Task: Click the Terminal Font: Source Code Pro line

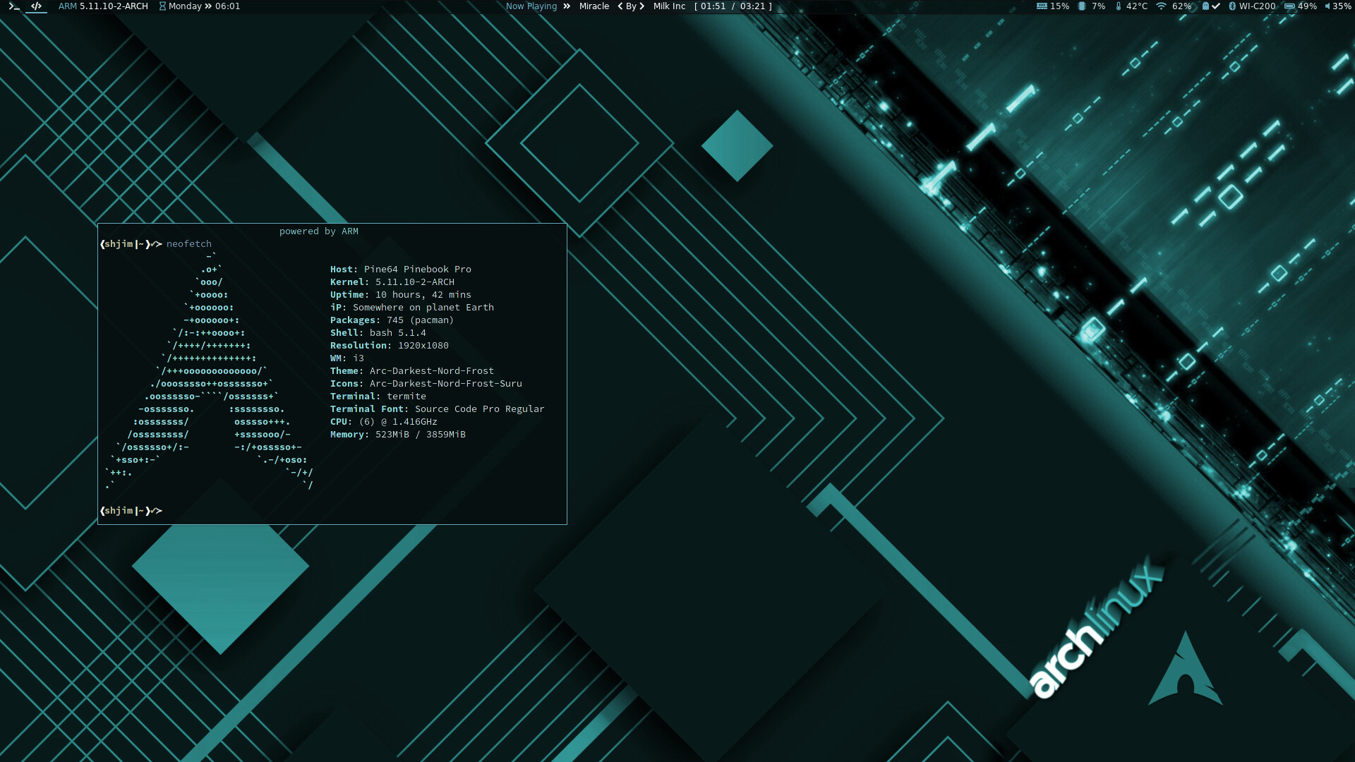Action: [438, 409]
